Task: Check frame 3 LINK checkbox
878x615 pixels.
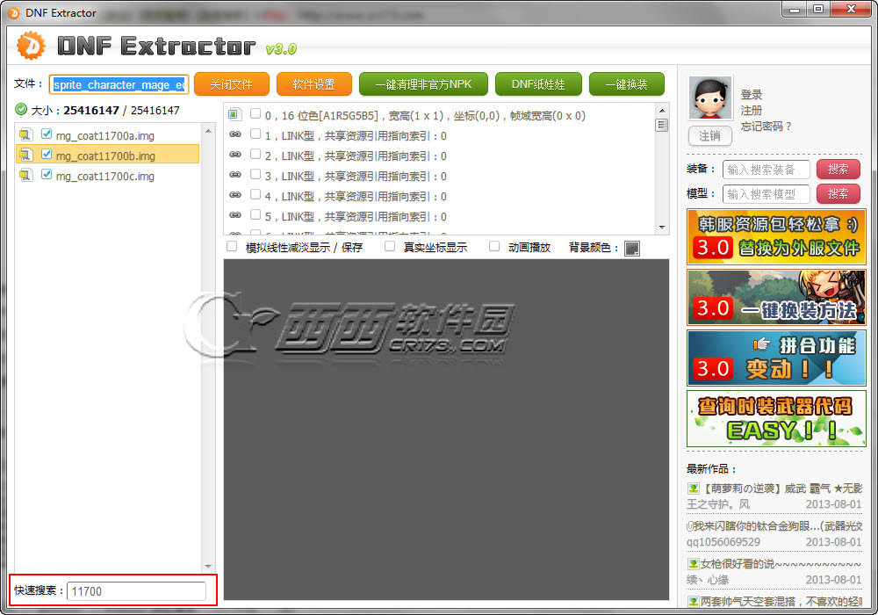Action: (x=255, y=174)
